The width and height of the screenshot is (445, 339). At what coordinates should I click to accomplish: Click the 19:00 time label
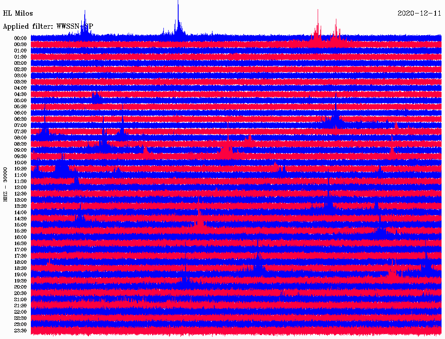tap(20, 275)
